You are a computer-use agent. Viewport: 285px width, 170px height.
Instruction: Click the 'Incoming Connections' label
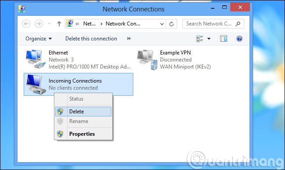[75, 81]
